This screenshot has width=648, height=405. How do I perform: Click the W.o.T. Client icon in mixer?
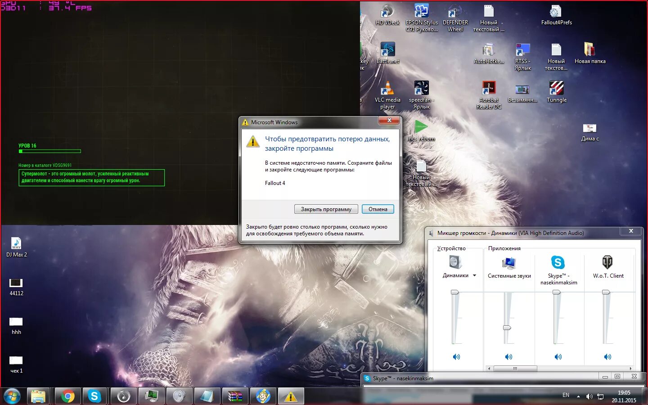pos(607,262)
